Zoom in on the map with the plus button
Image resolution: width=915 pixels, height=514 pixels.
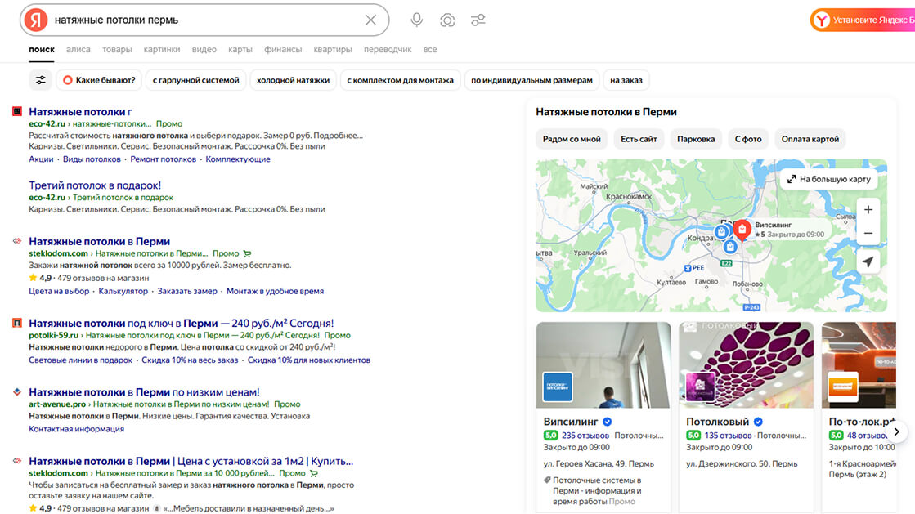[868, 209]
